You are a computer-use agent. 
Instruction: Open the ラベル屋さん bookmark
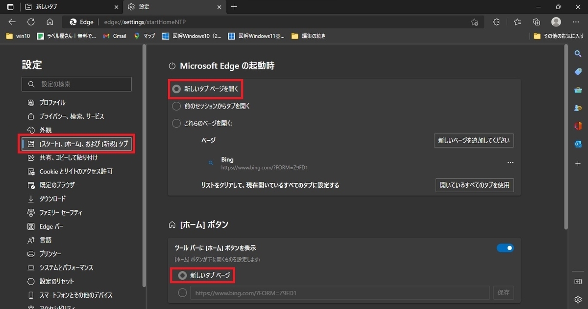pos(67,36)
